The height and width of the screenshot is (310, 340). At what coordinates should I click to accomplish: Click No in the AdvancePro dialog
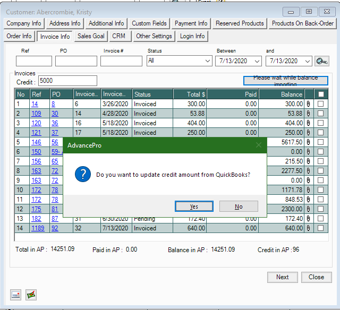point(239,206)
